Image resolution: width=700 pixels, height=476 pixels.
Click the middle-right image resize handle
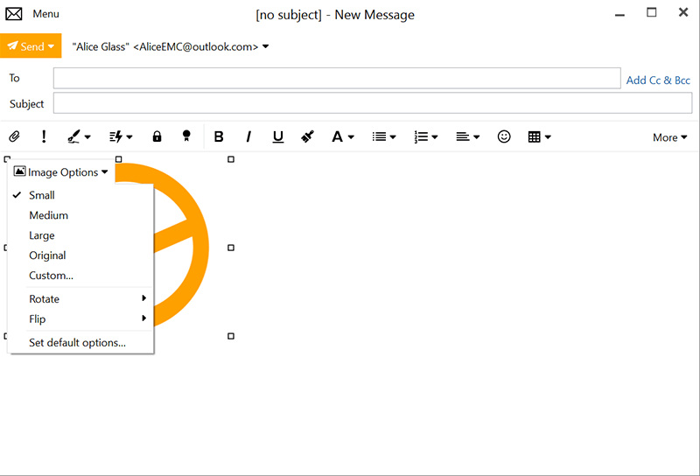pos(231,248)
